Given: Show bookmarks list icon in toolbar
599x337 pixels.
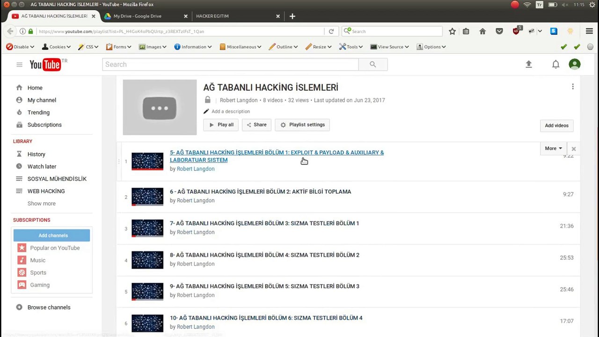Looking at the screenshot, I should click(466, 31).
